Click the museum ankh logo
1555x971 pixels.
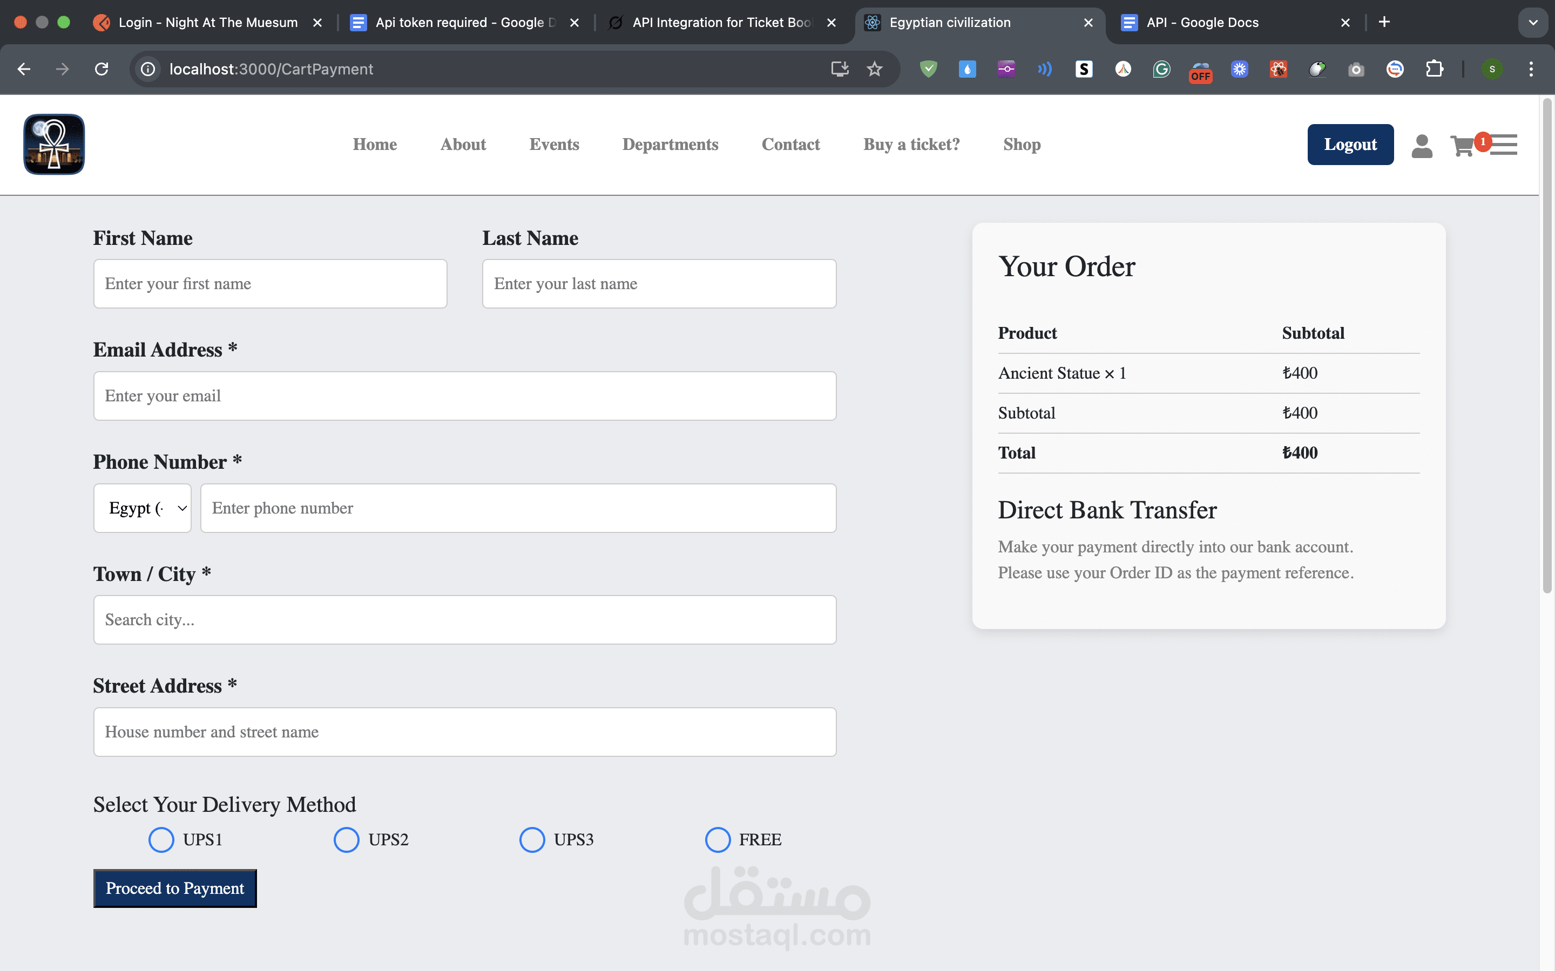(x=54, y=145)
